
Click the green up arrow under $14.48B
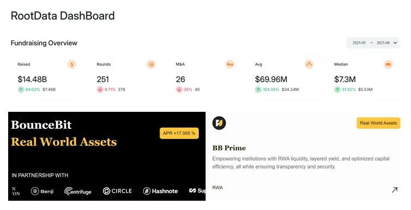21,89
